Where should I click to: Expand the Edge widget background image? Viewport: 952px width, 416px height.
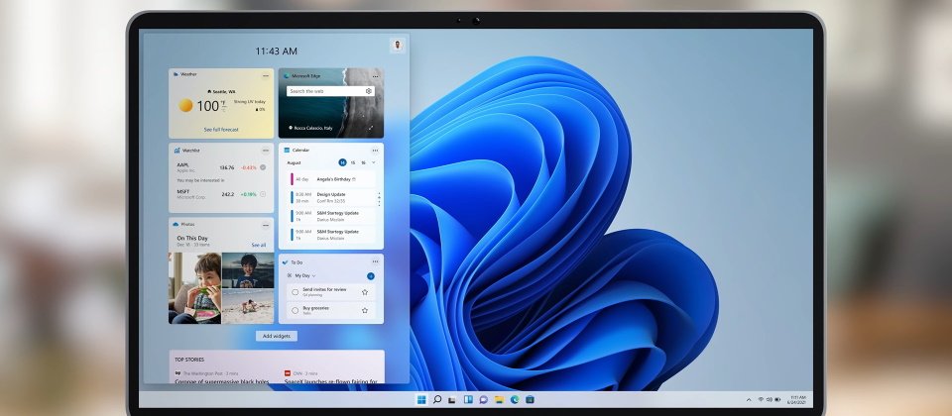[372, 128]
